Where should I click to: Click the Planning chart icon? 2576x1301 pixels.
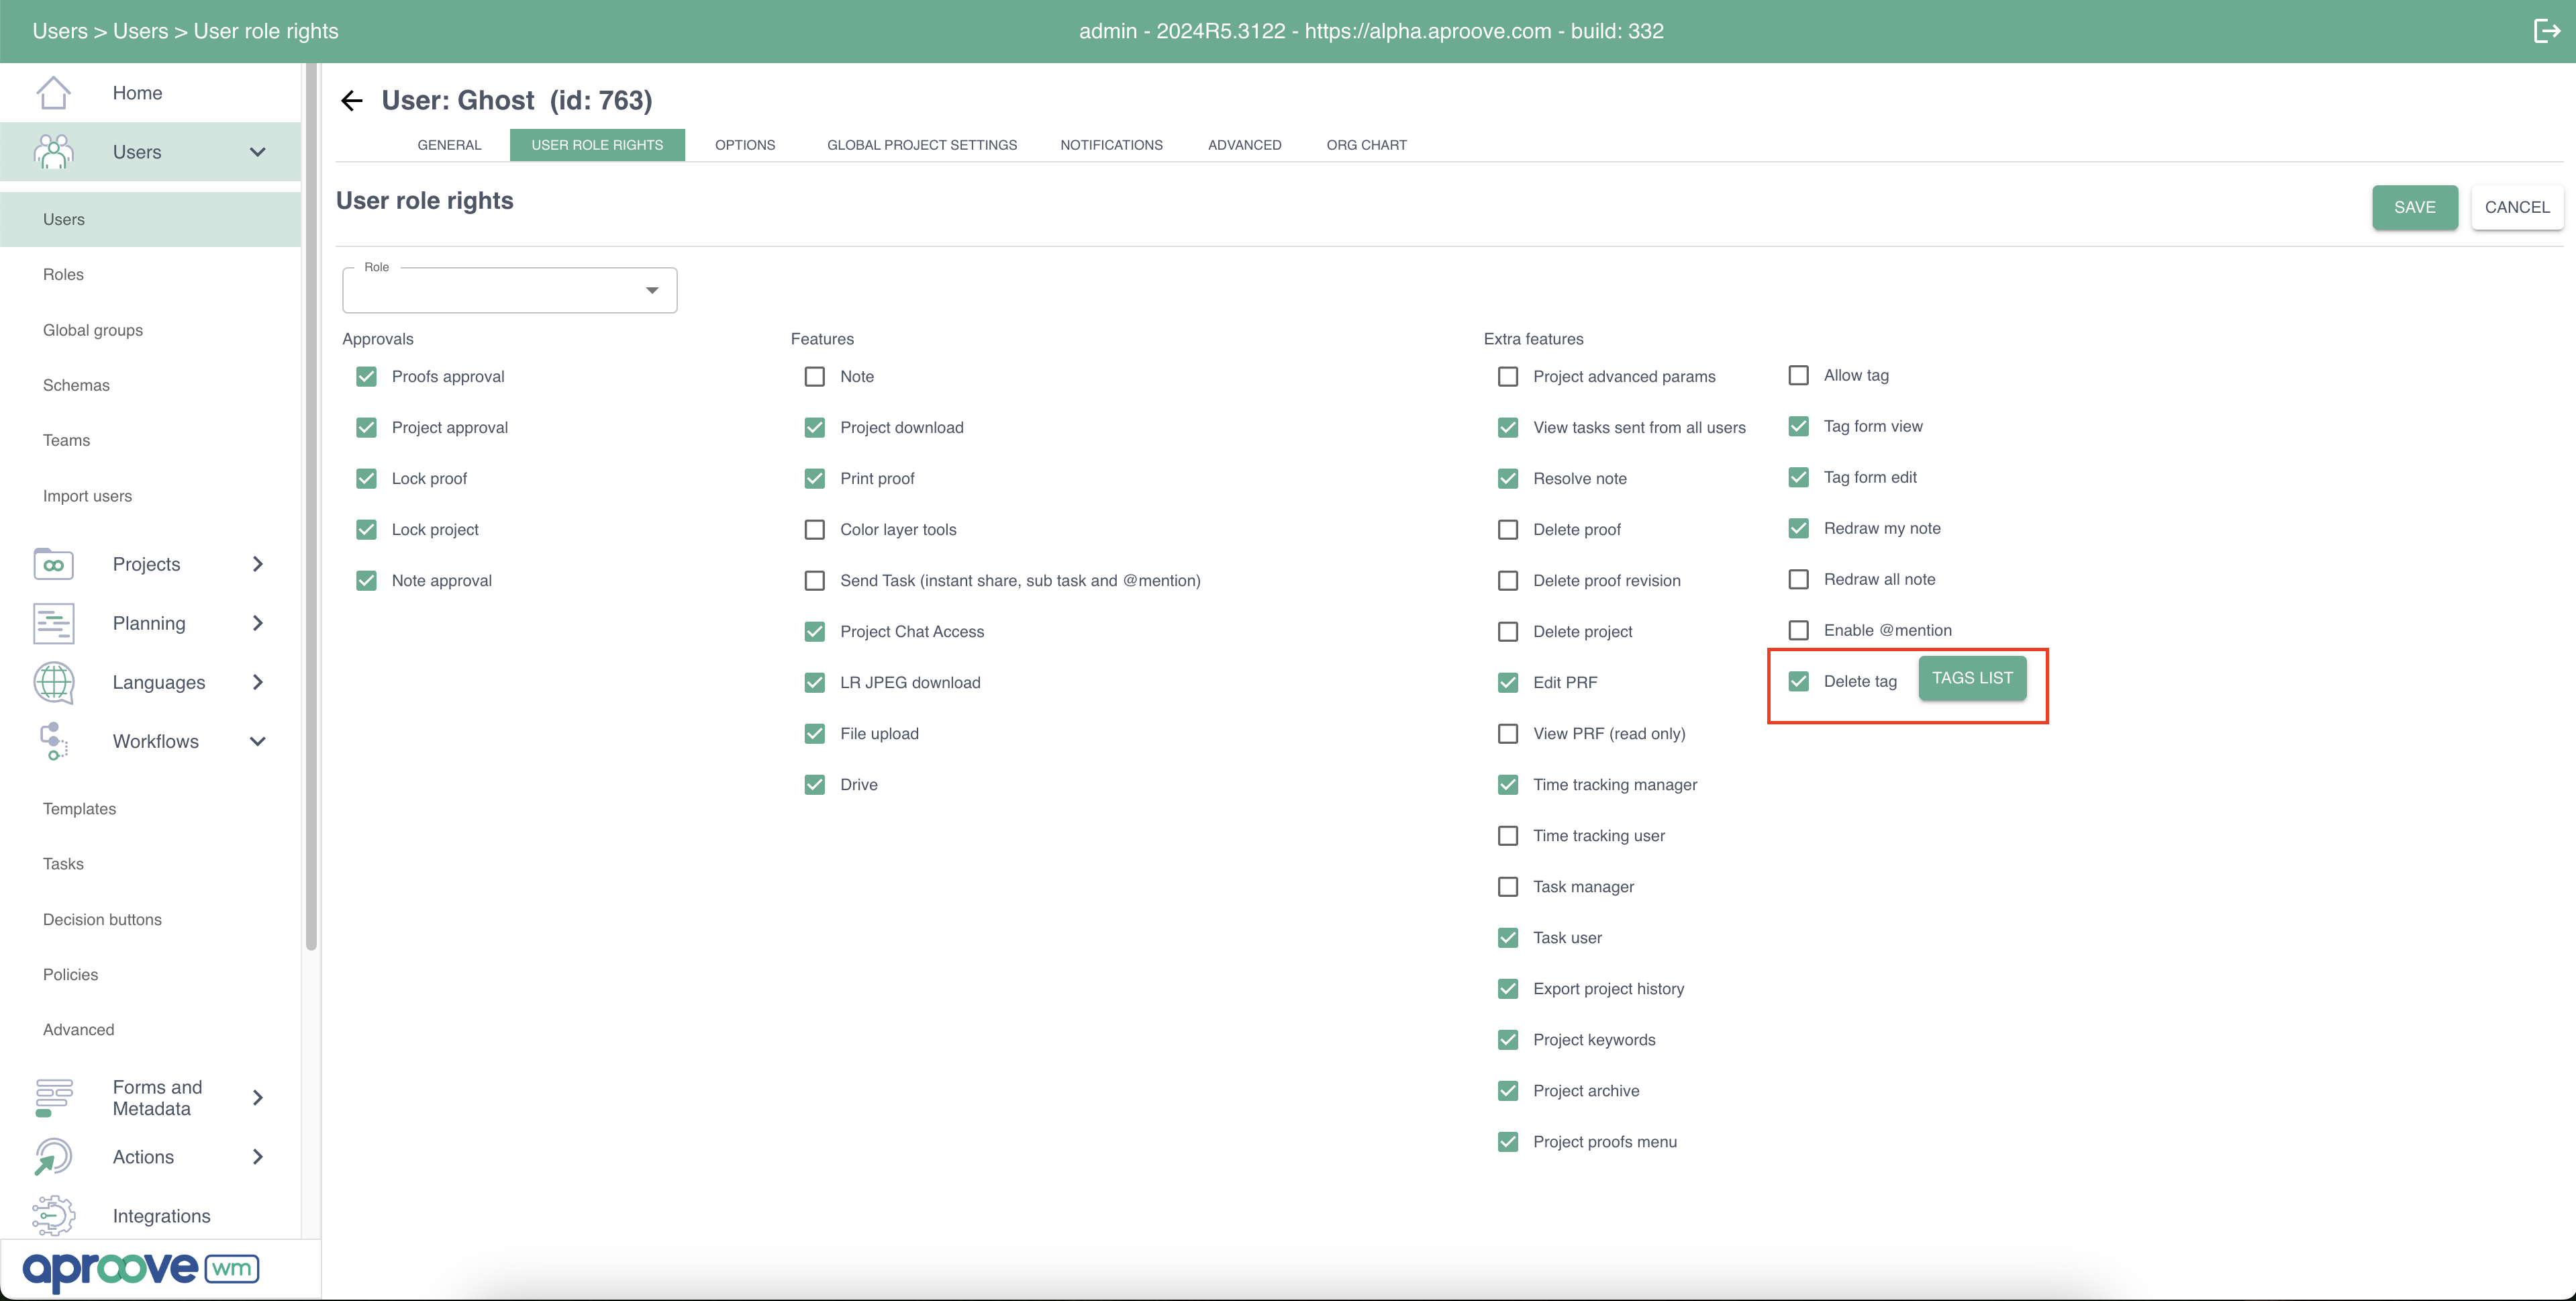pos(53,623)
